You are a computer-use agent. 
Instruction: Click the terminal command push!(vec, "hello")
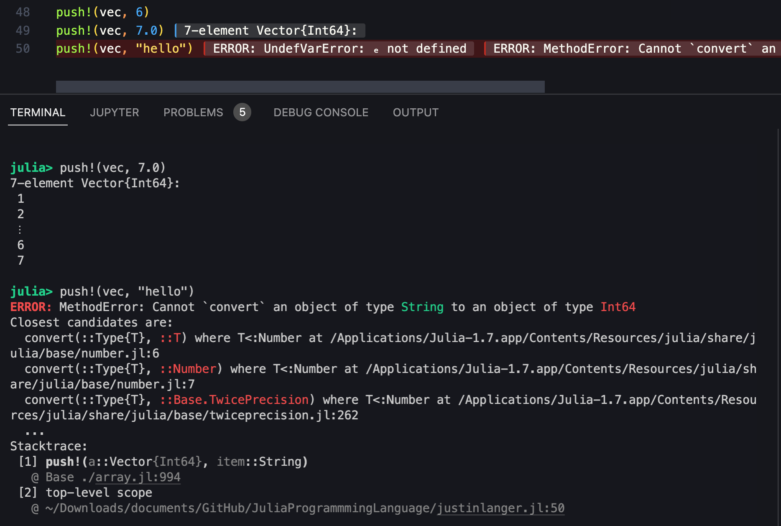pyautogui.click(x=127, y=291)
